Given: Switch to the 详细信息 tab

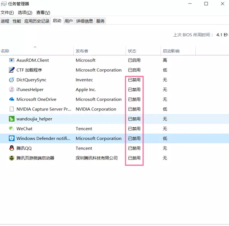Looking at the screenshot, I should point(85,21).
